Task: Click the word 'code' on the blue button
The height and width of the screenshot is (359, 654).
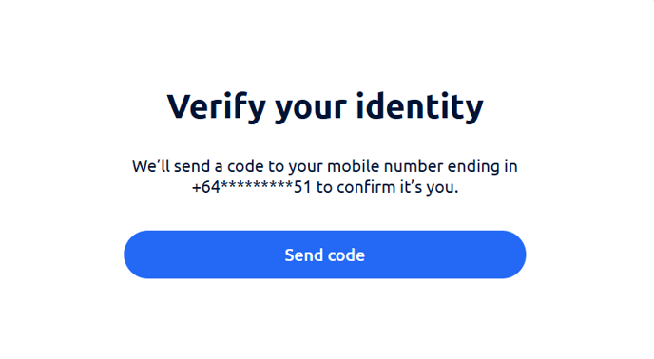Action: click(346, 255)
